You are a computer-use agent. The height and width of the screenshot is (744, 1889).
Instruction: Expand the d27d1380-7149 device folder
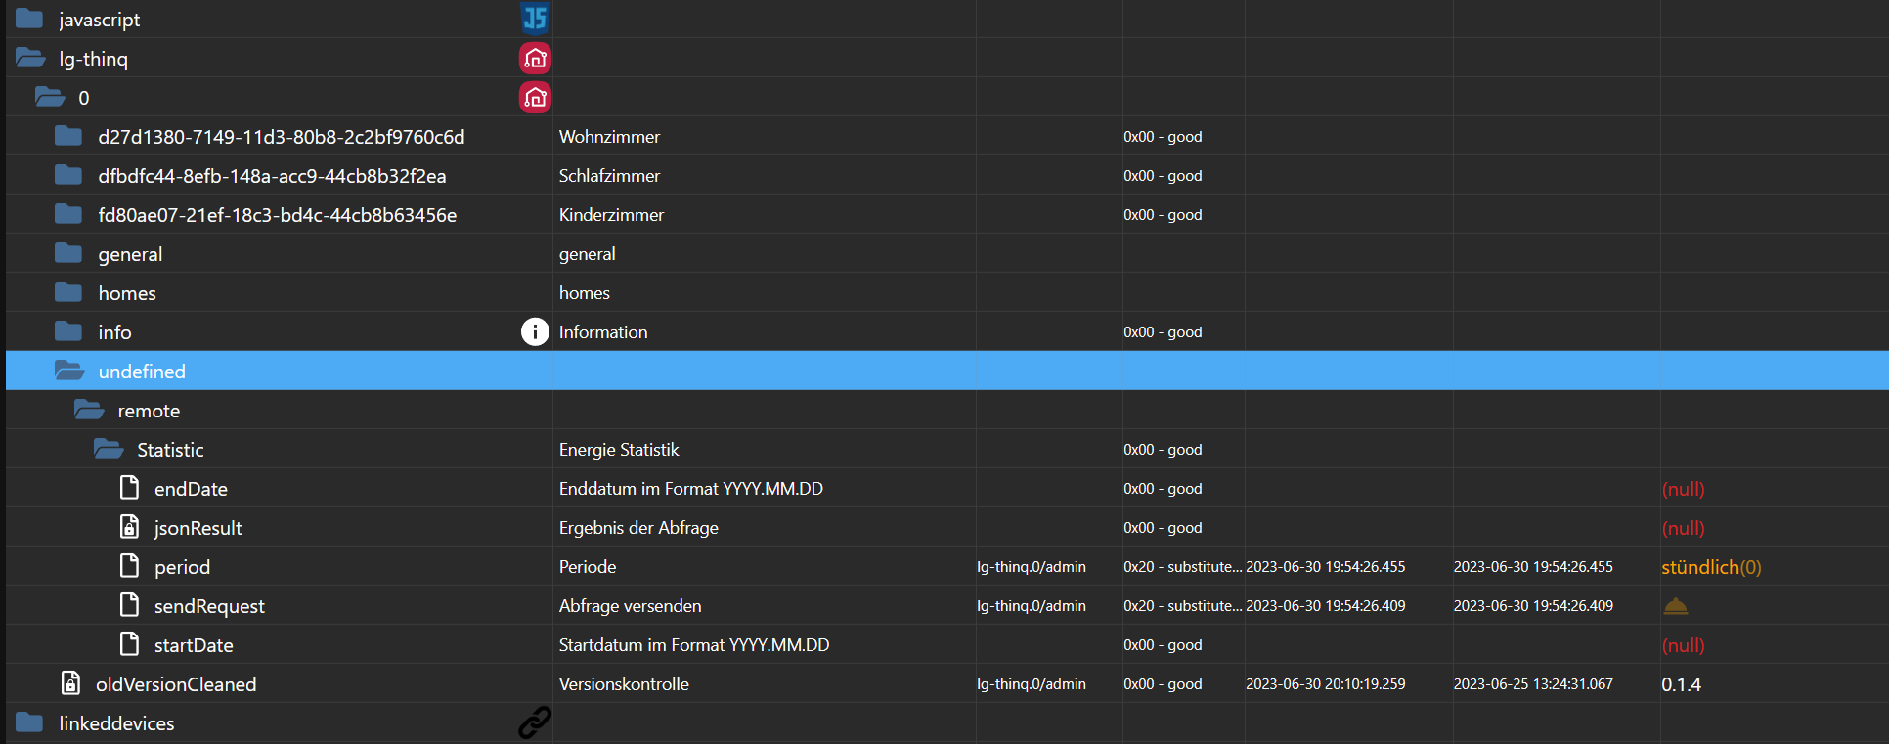[68, 136]
